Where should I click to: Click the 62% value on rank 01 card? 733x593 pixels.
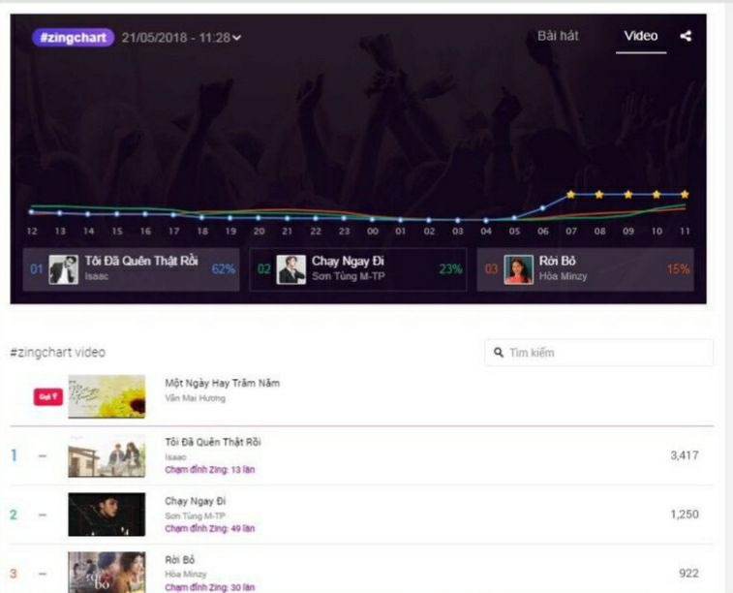click(224, 269)
